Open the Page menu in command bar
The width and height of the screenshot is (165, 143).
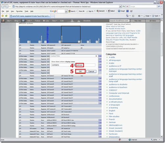[147, 16]
